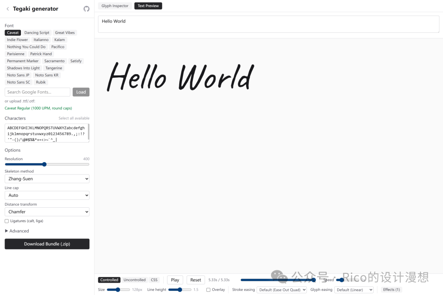Click the Search Google Fonts input field

point(37,92)
